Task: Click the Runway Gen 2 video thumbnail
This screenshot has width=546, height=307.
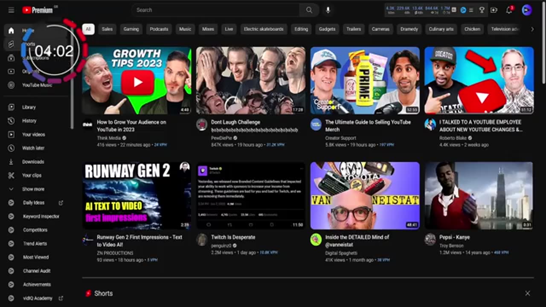Action: click(x=136, y=196)
